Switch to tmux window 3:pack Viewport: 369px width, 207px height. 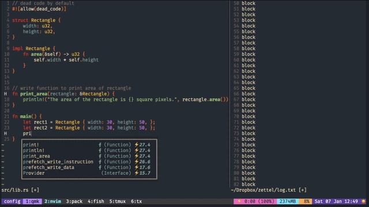click(x=74, y=201)
